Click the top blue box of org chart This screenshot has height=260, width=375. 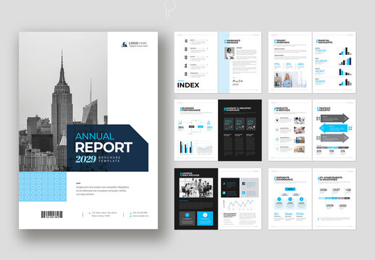tap(290, 189)
